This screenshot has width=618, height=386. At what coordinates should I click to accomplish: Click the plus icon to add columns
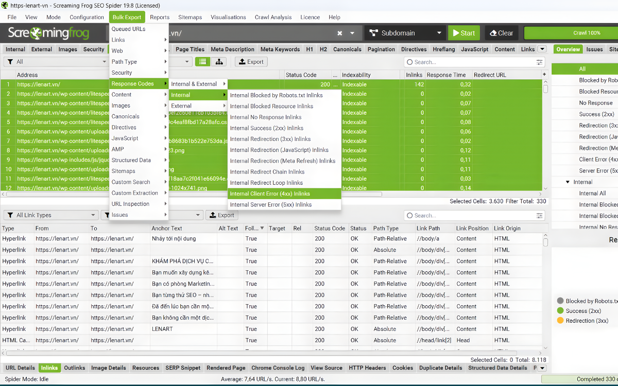tap(544, 75)
